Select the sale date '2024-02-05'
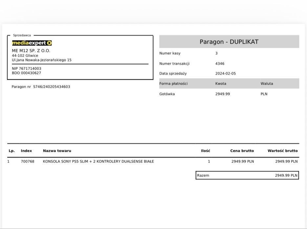Image resolution: width=307 pixels, height=229 pixels. (225, 74)
